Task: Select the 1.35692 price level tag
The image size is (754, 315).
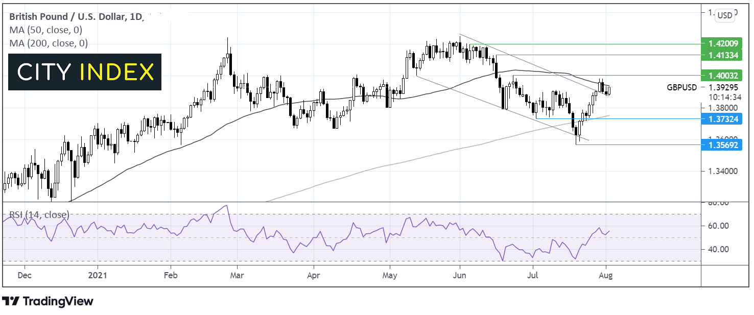Action: click(722, 144)
